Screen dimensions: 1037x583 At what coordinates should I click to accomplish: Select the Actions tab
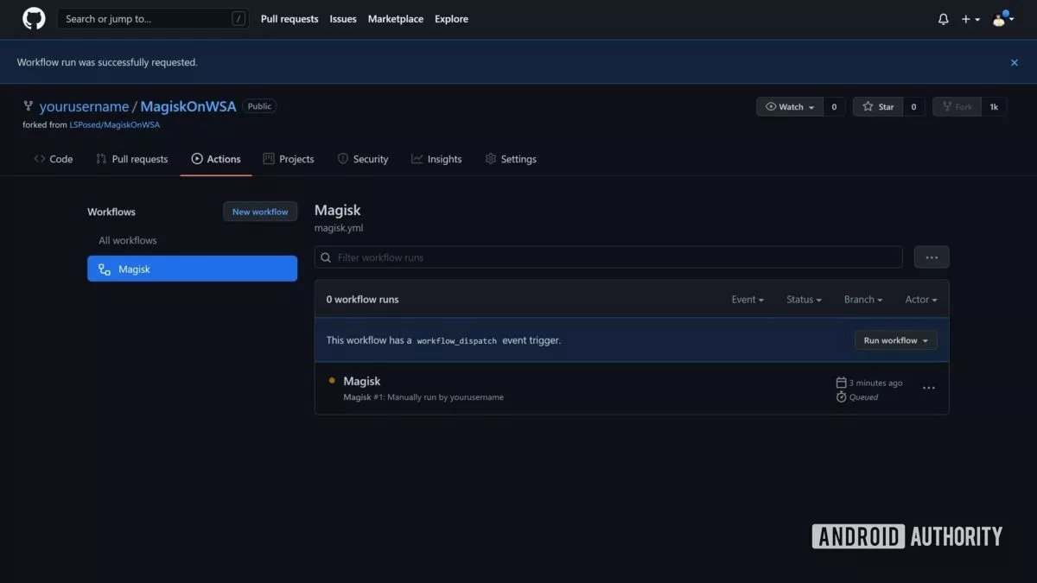click(x=216, y=159)
